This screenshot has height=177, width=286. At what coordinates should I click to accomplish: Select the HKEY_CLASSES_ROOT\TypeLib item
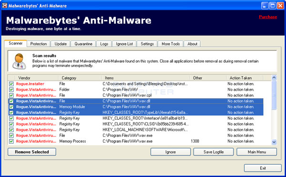tap(145, 113)
